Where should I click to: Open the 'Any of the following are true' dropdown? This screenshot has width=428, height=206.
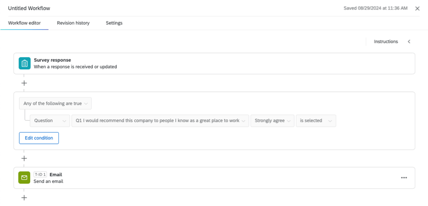click(x=55, y=104)
